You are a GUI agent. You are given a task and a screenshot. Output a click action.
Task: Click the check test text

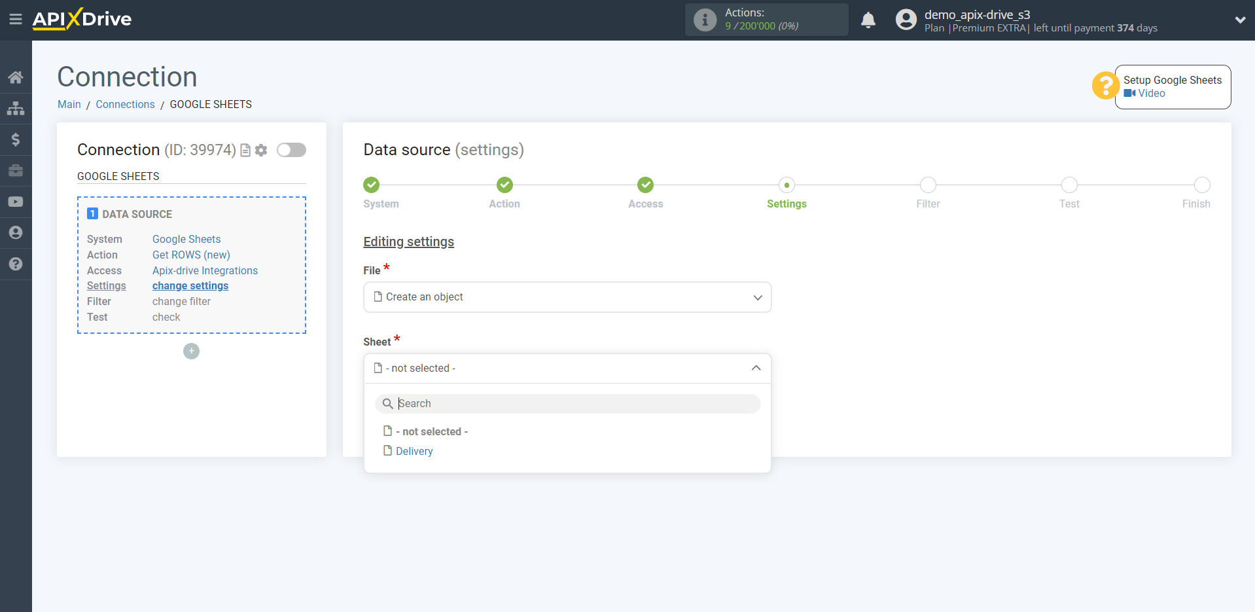point(166,317)
